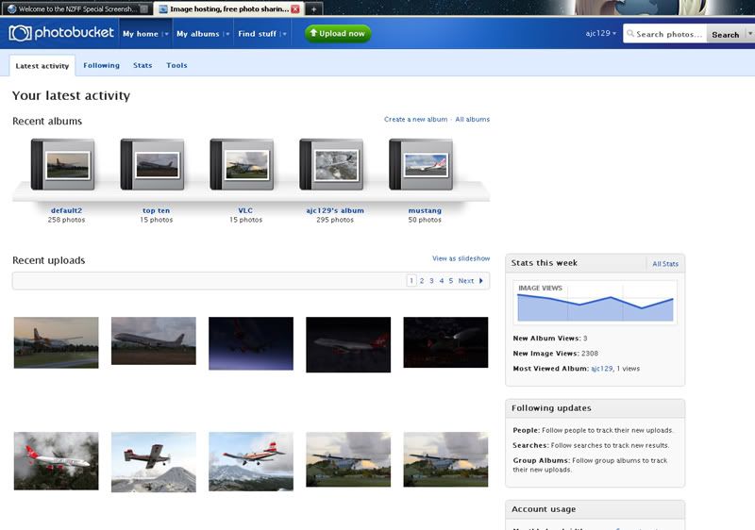Open the Tools tab
Image resolution: width=755 pixels, height=530 pixels.
coord(176,66)
